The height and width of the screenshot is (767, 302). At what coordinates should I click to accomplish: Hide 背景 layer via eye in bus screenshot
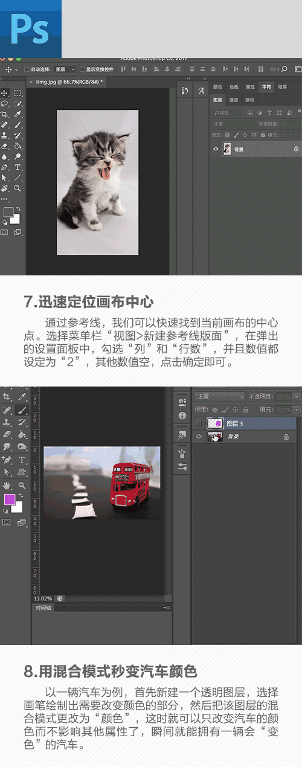pos(198,436)
